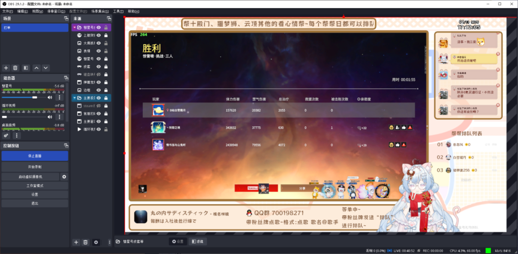Viewport: 518px width, 254px height.
Task: Open scene filters from the Scenes toolbar
Action: pos(26,68)
